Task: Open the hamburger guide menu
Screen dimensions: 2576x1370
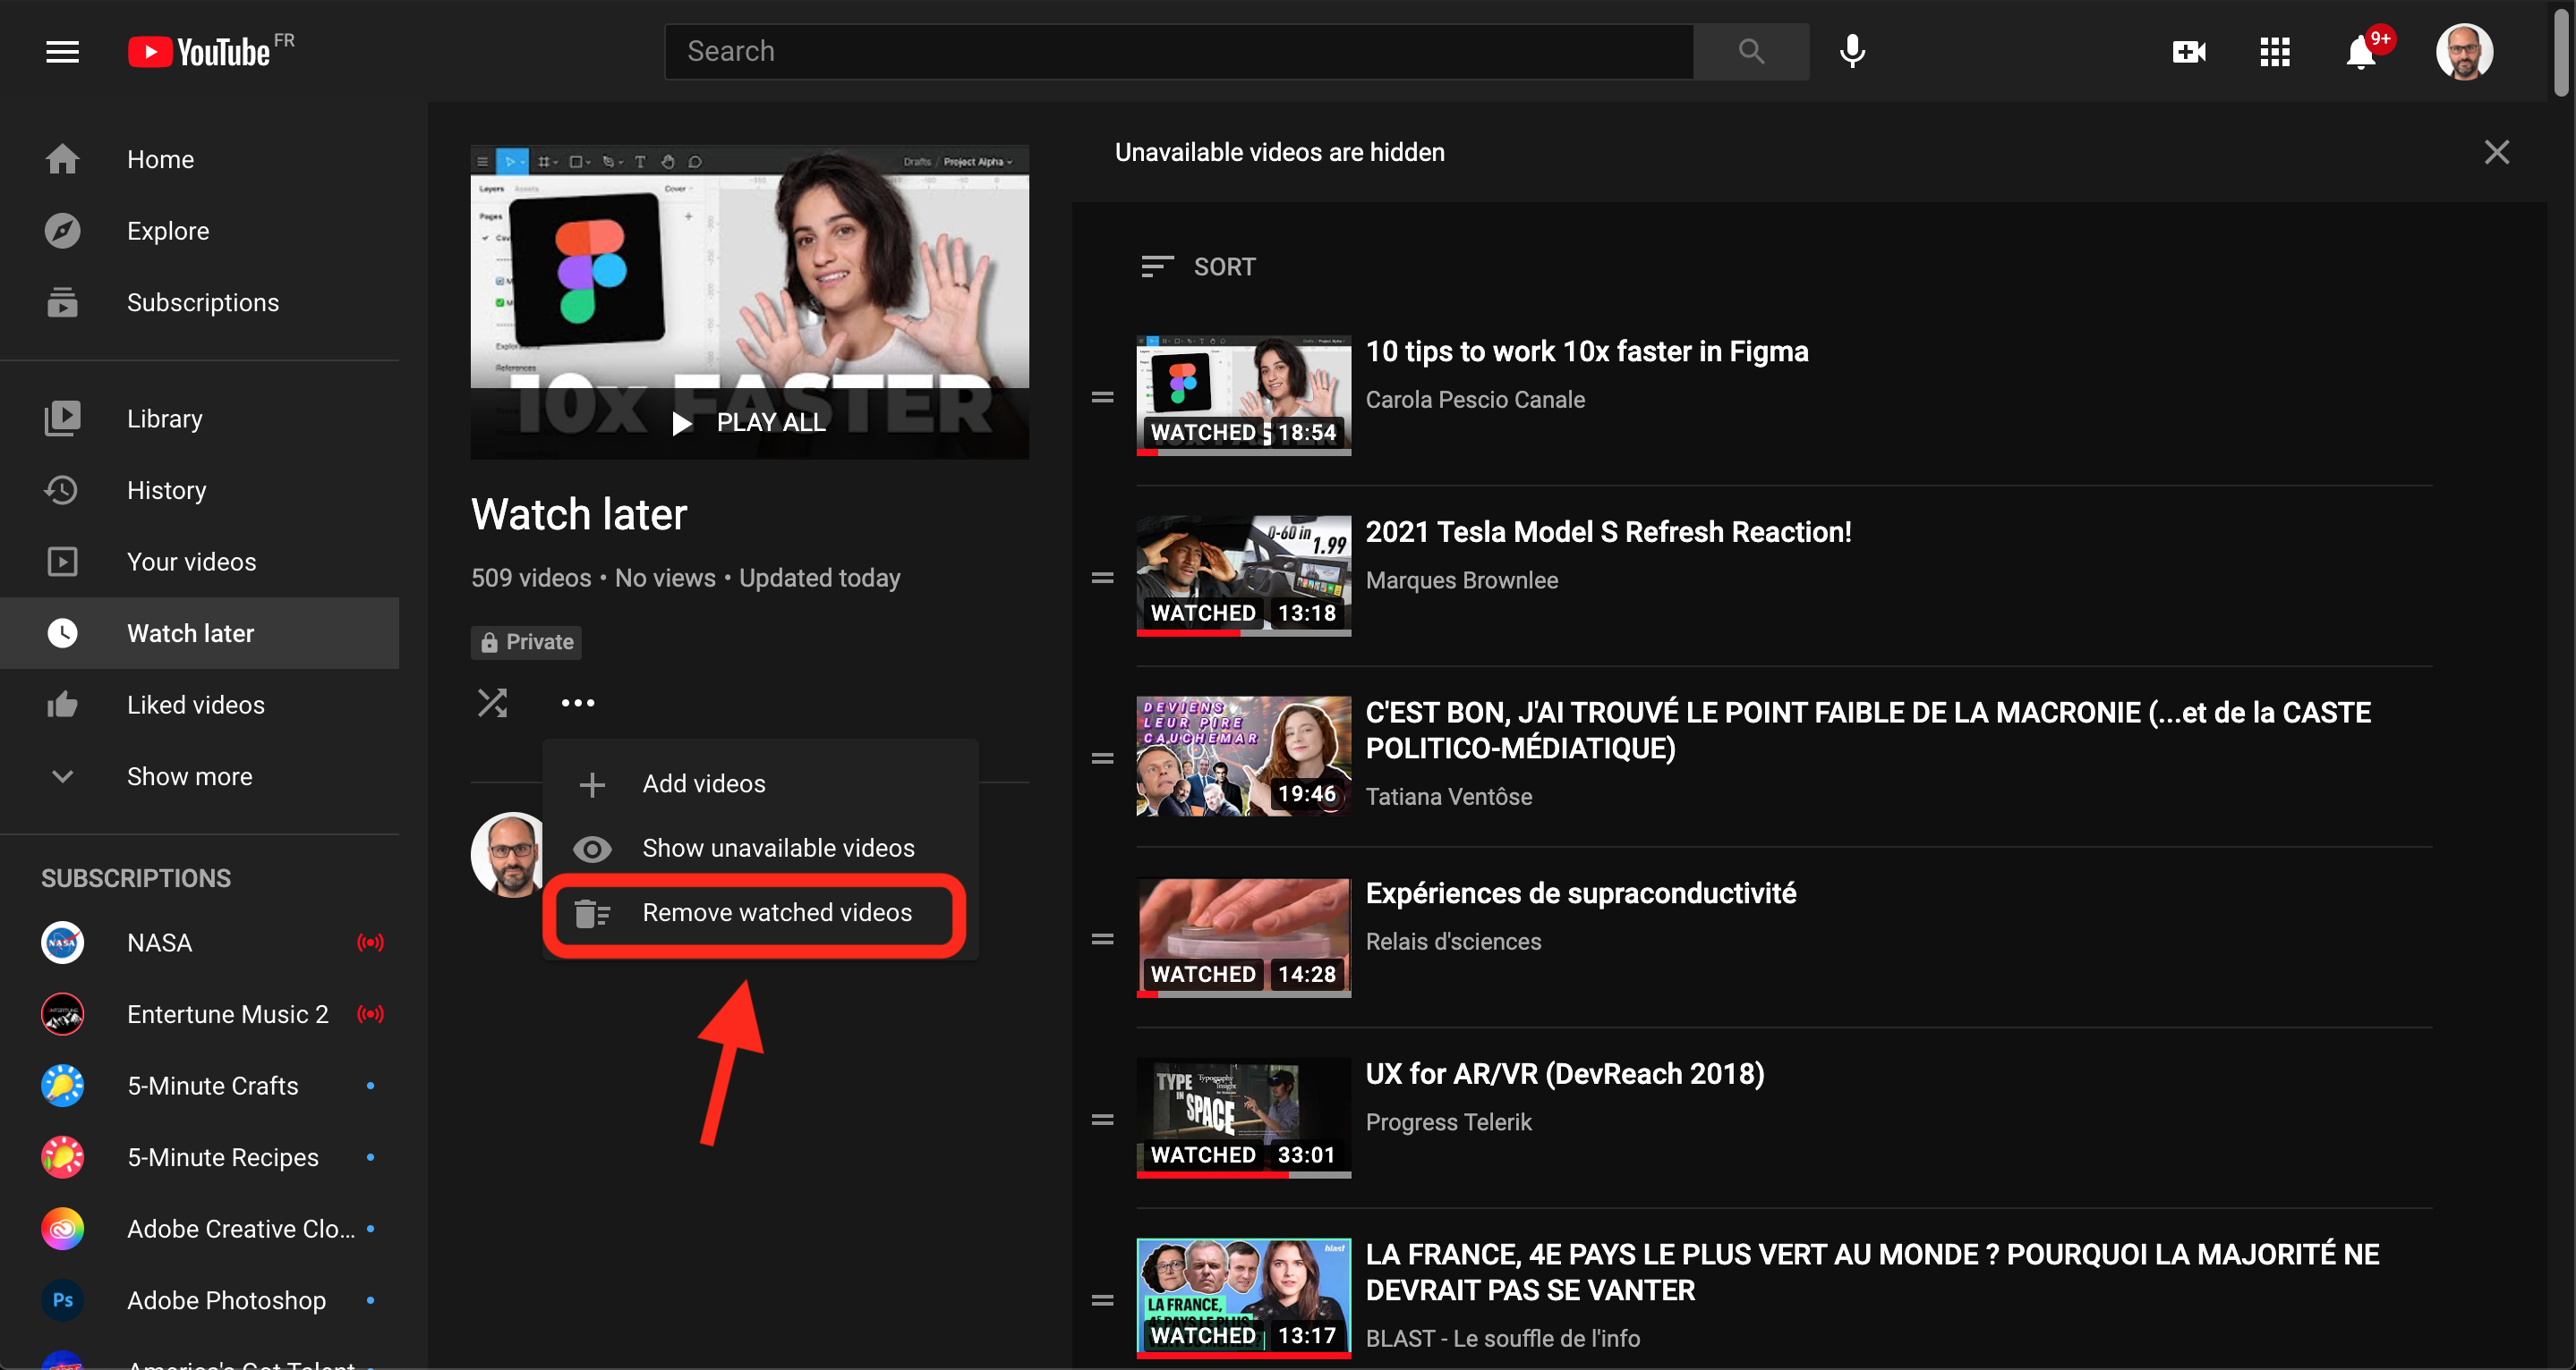Action: point(62,52)
